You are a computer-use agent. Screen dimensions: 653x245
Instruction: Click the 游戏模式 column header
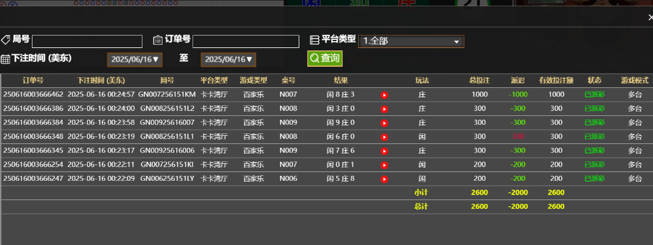[x=635, y=80]
